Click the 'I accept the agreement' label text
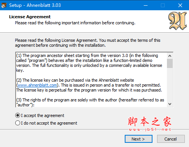The width and height of the screenshot is (189, 147). coord(43,115)
